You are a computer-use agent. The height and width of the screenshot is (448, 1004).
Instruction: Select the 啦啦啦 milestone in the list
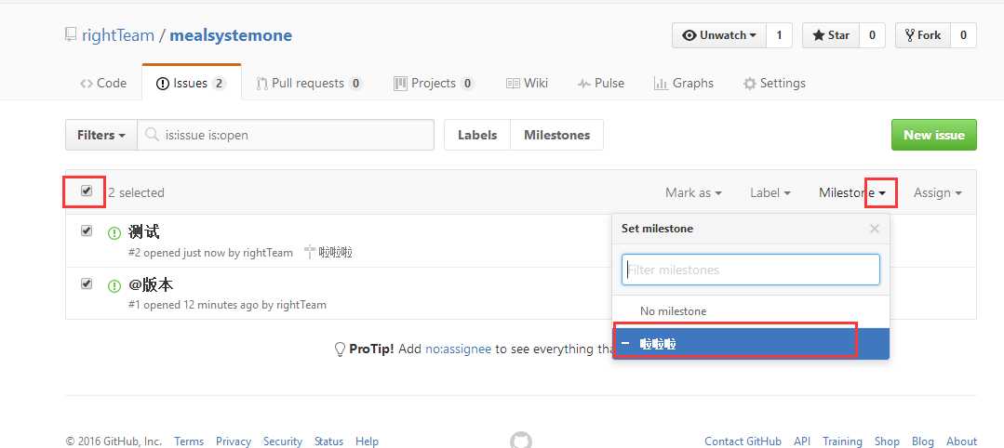tap(750, 344)
